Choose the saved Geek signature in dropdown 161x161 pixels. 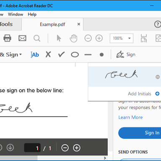(x=122, y=74)
